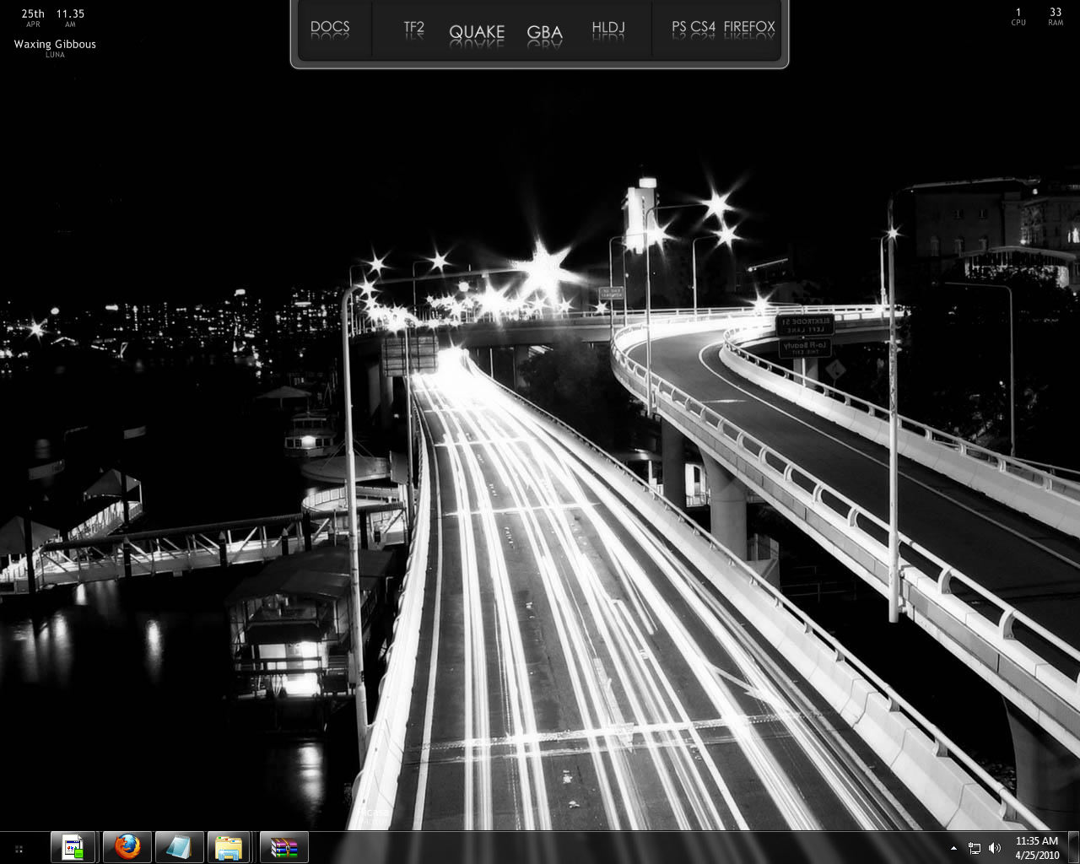This screenshot has width=1080, height=864.
Task: Click the Start button dots icon
Action: pos(19,848)
